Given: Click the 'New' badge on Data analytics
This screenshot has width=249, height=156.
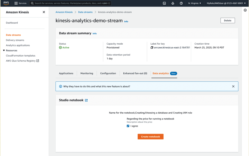Looking at the screenshot, I should (x=173, y=73).
